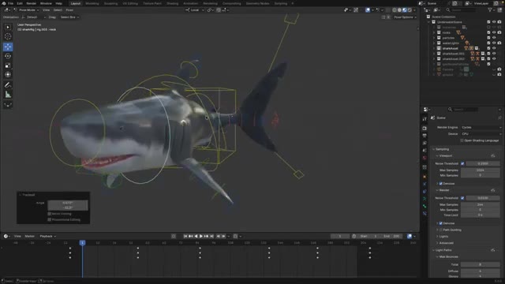
Task: Click the Light Paths preset icon
Action: (x=492, y=250)
